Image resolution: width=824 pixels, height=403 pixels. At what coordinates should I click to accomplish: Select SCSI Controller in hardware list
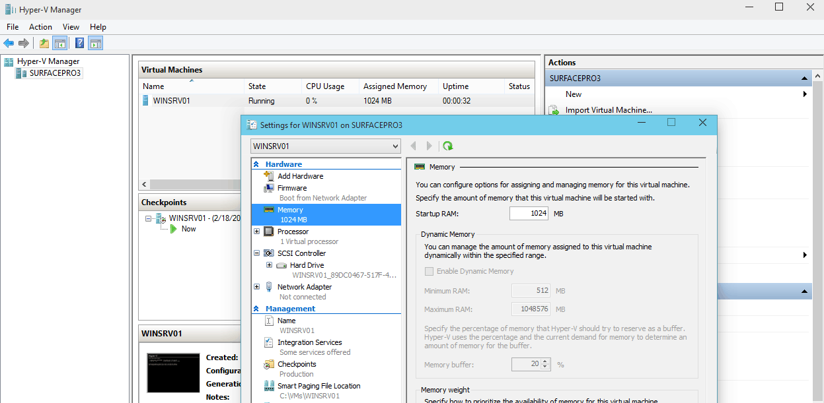(x=301, y=253)
